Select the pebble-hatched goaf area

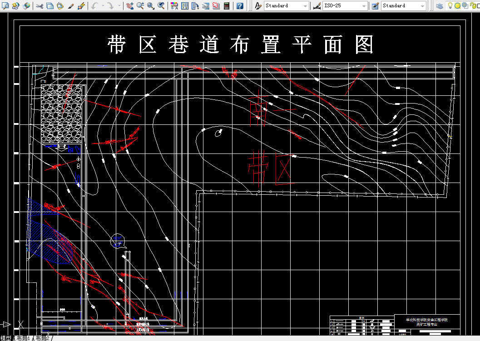point(61,114)
